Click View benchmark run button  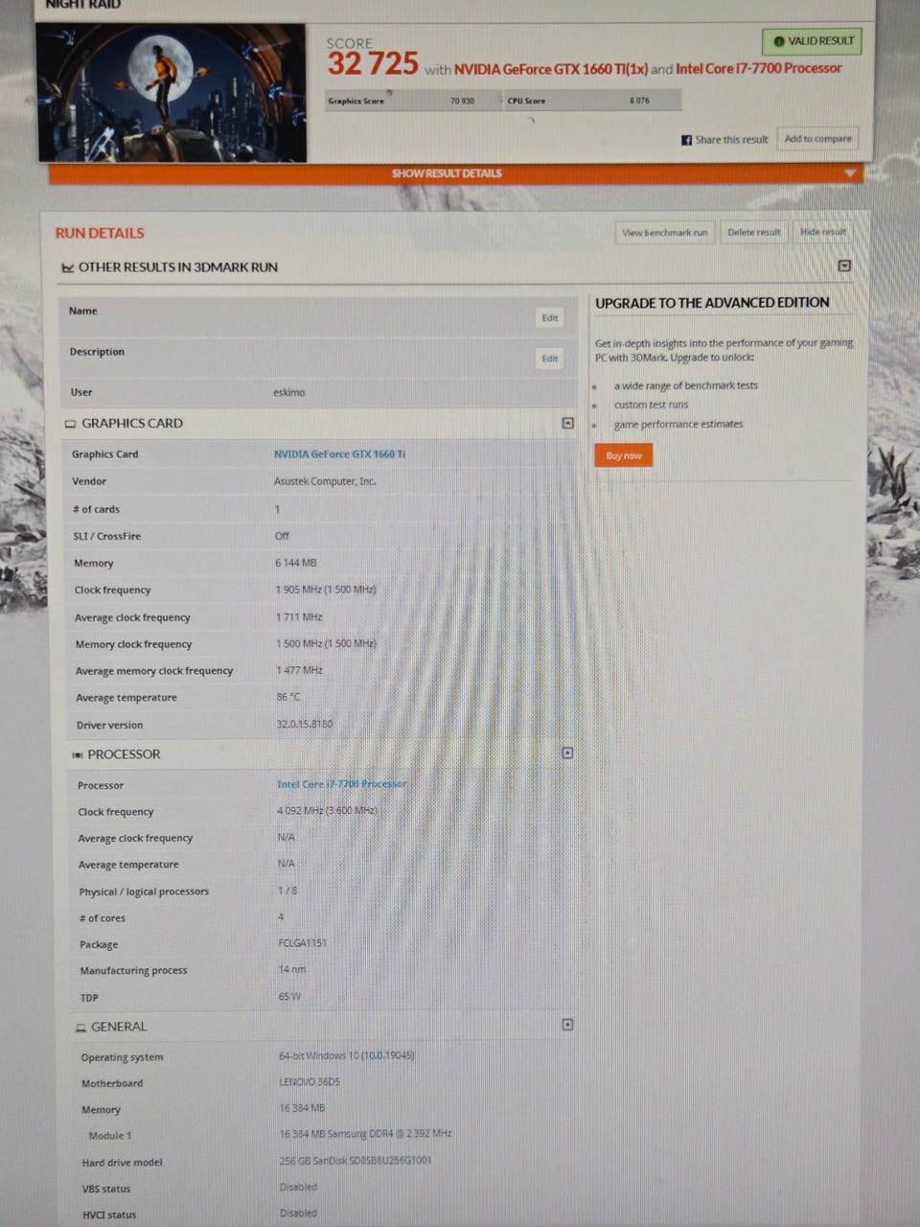tap(664, 232)
